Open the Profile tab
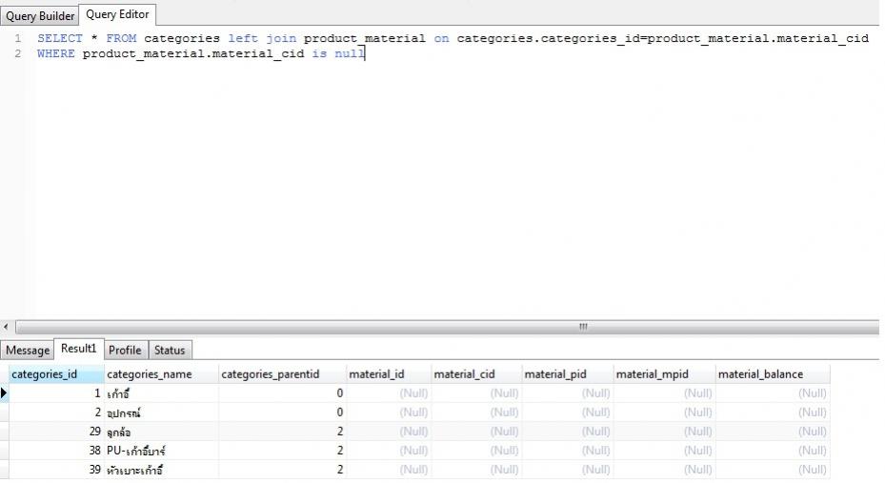This screenshot has width=885, height=483. [x=125, y=351]
